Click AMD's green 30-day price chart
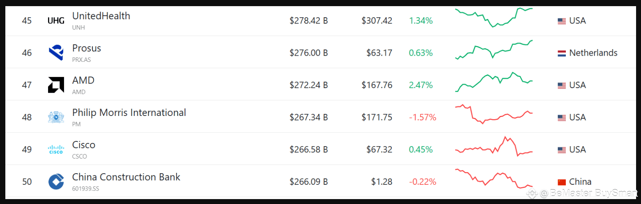Viewport: 641px width, 204px height. point(494,82)
